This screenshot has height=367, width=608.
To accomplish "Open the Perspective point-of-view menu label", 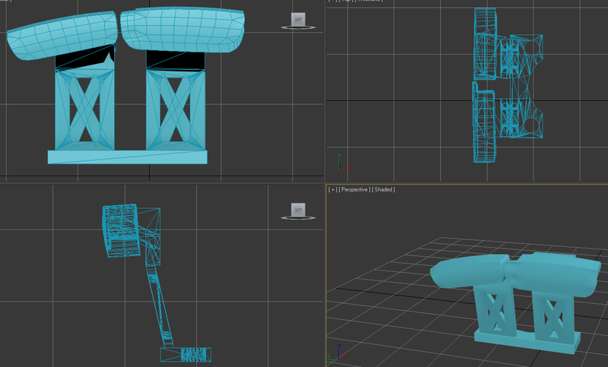I will point(355,189).
